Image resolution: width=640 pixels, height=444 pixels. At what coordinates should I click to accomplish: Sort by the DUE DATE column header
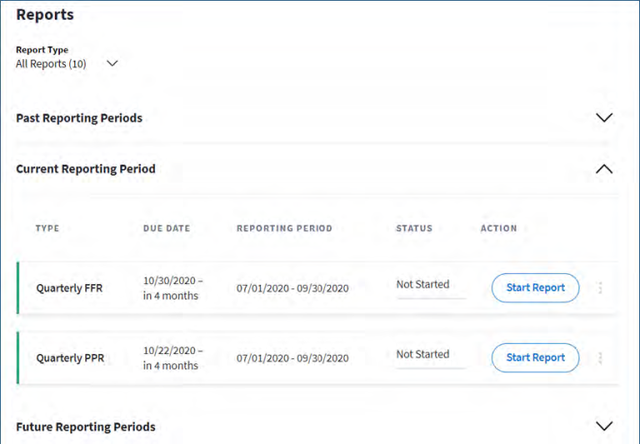point(161,228)
